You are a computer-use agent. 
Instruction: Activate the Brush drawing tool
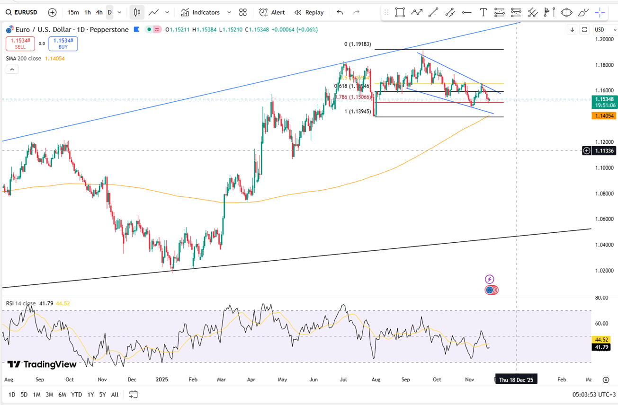coord(583,12)
